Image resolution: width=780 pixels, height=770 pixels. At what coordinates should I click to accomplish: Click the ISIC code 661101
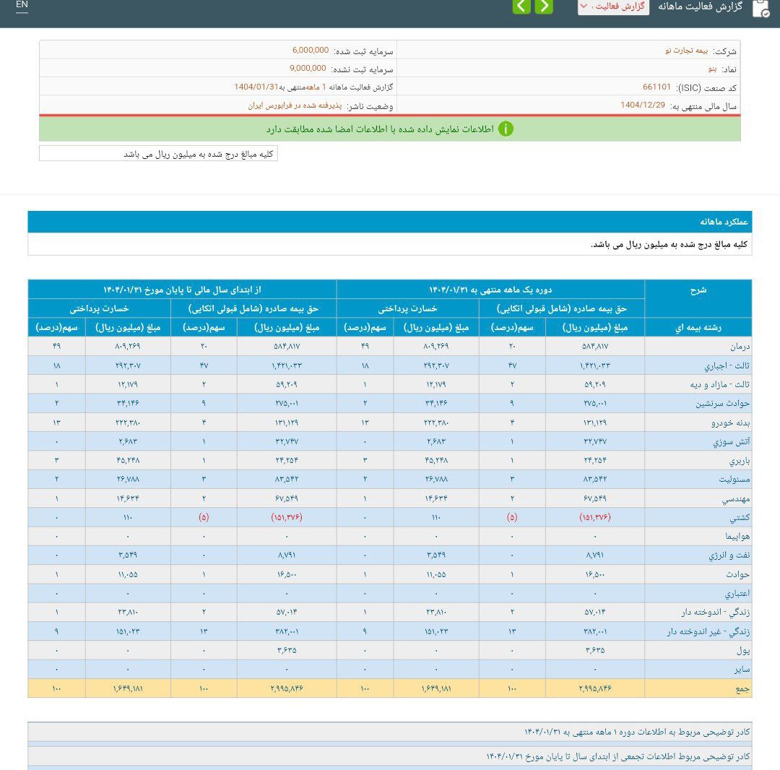656,87
